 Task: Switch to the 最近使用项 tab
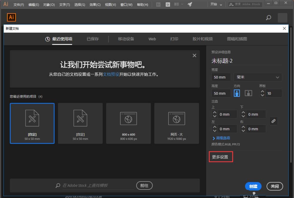click(59, 39)
